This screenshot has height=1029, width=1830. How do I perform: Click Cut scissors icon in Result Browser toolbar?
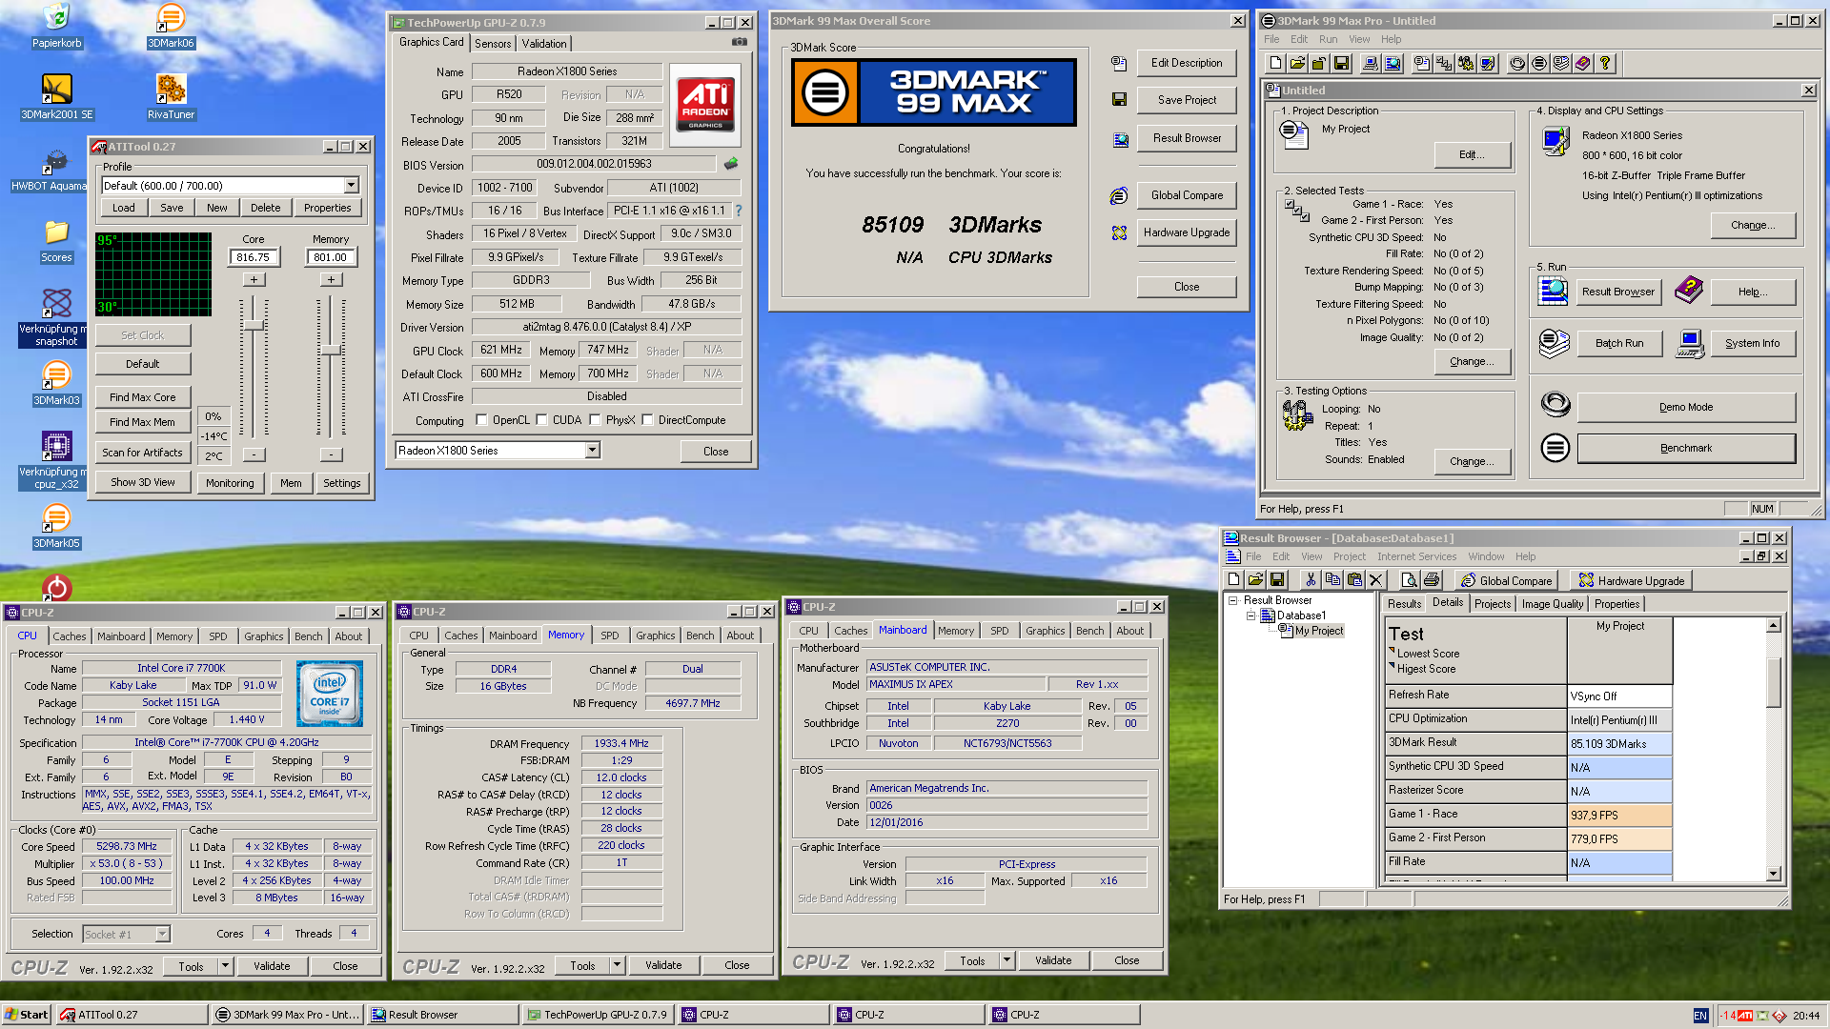[x=1311, y=579]
